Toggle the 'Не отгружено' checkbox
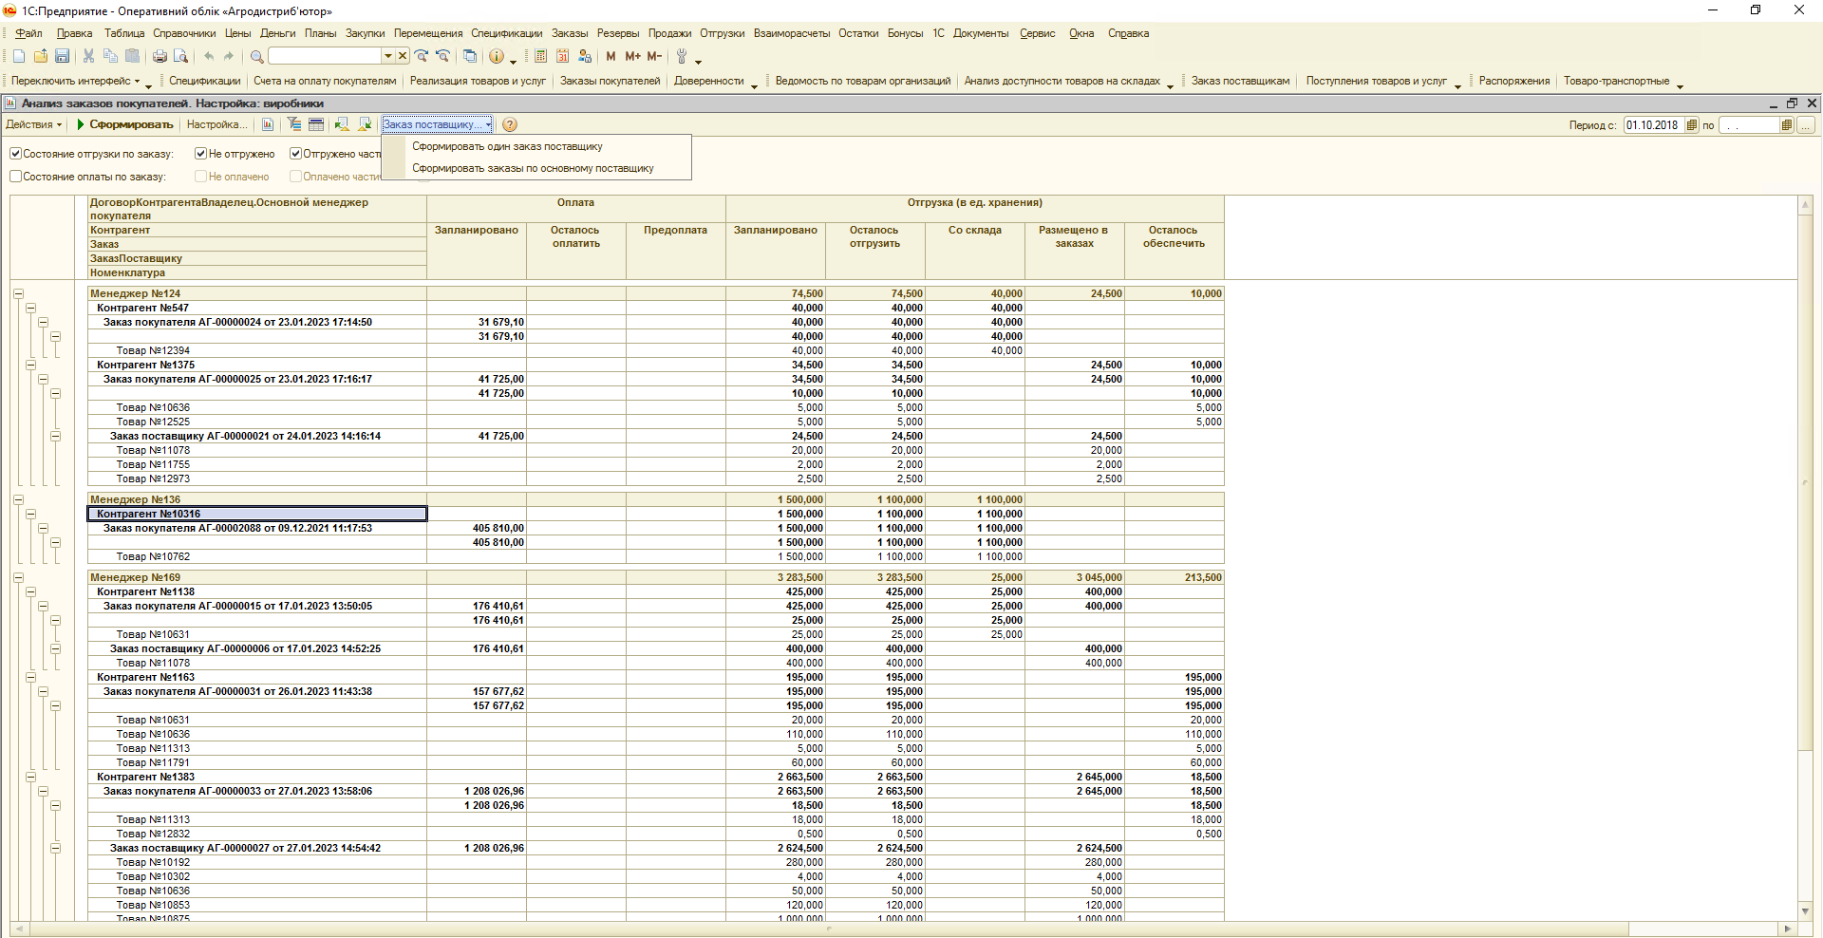The height and width of the screenshot is (938, 1823). [x=201, y=154]
